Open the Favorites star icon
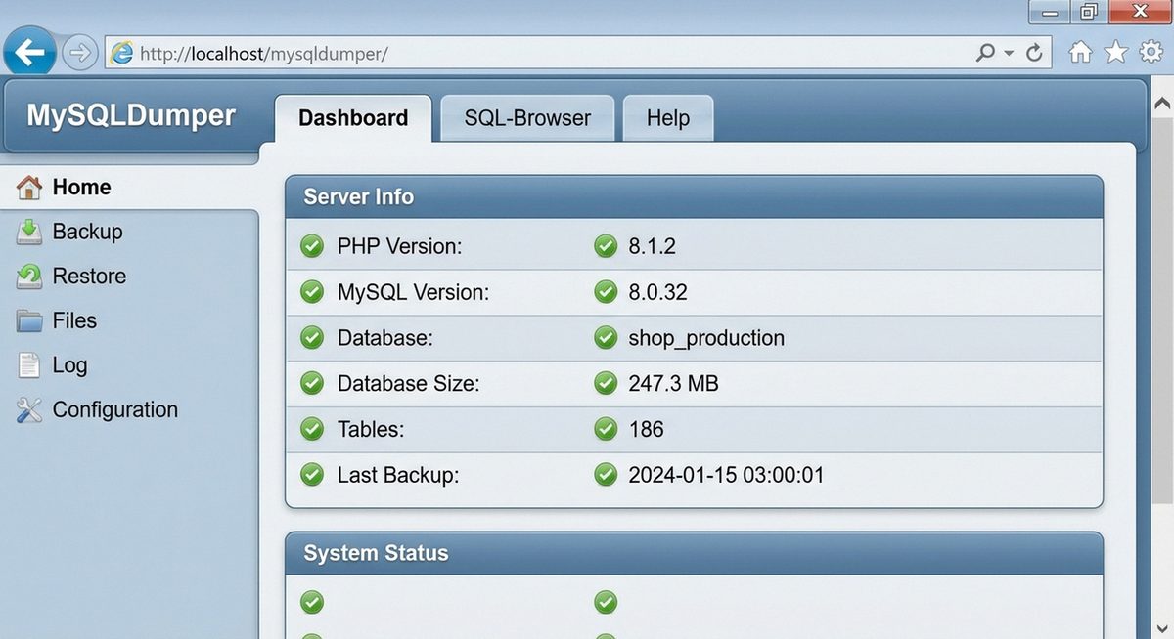The width and height of the screenshot is (1174, 639). click(x=1116, y=52)
